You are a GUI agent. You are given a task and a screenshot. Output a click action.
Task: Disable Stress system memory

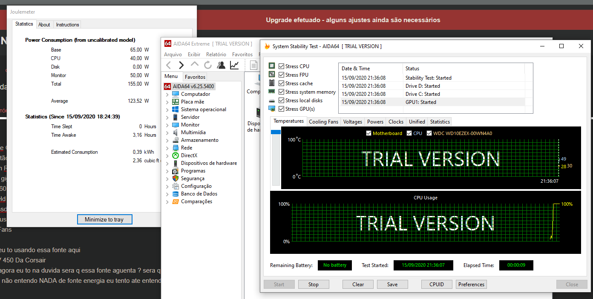(281, 92)
